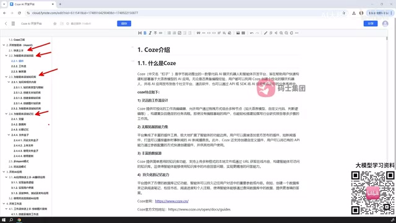Open a new browser tab
This screenshot has height=223, width=396.
pyautogui.click(x=60, y=4)
